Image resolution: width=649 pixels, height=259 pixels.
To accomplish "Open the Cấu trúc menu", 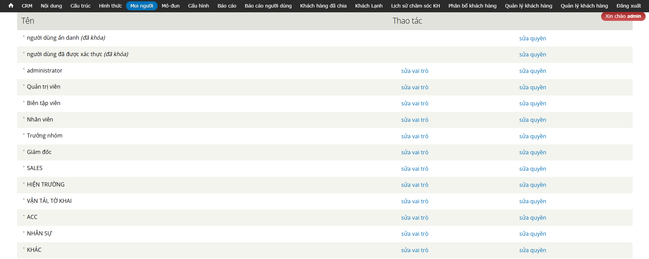I will click(x=80, y=6).
